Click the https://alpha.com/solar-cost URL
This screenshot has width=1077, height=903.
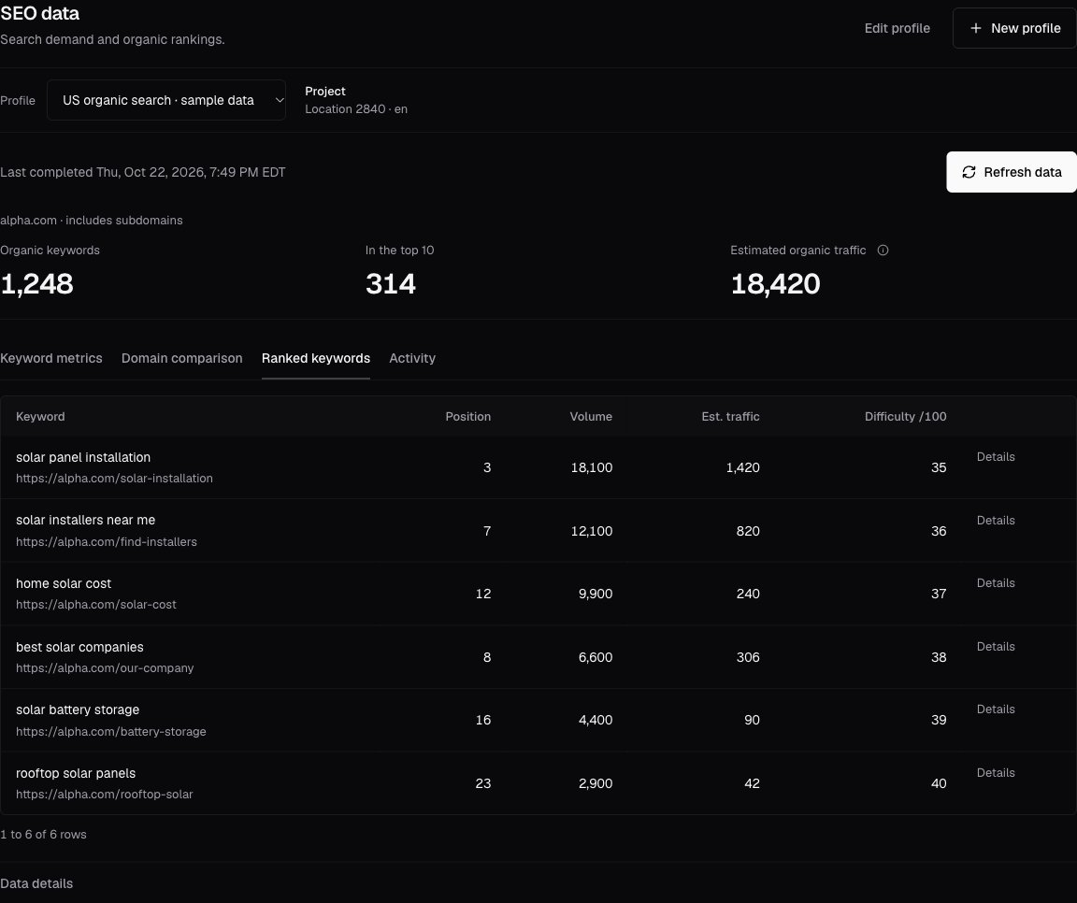tap(96, 605)
